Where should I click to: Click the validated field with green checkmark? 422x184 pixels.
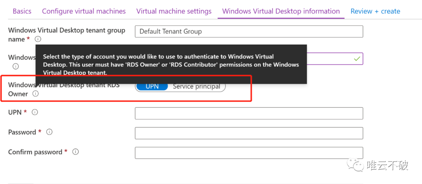pos(335,59)
